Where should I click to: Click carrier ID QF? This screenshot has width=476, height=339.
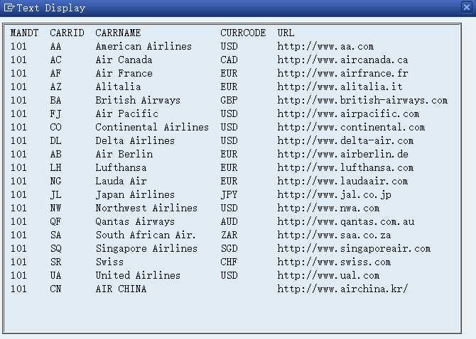coord(55,222)
